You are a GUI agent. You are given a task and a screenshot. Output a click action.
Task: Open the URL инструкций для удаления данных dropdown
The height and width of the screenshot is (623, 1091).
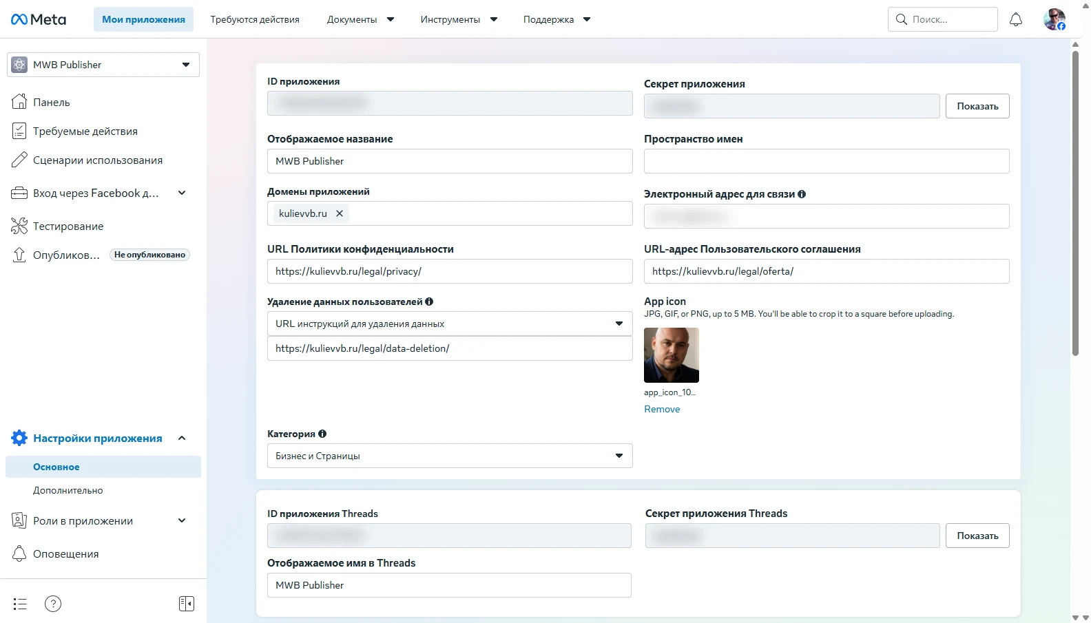click(x=450, y=324)
